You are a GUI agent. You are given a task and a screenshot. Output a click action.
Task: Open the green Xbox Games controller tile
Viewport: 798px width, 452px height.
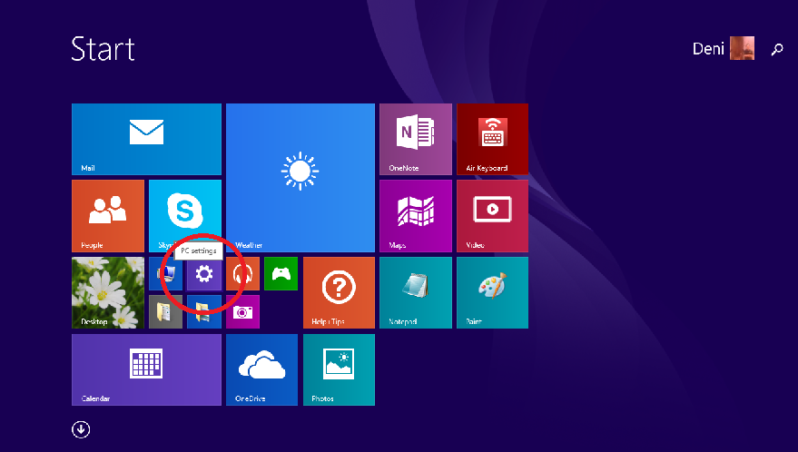pos(281,274)
